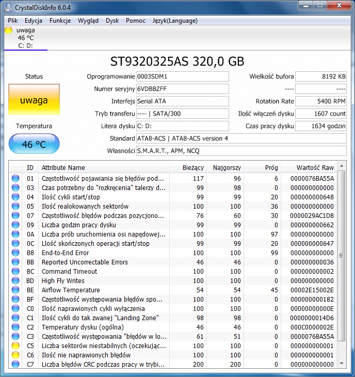Viewport: 355px width, 377px height.
Task: Open the Funkcje menu
Action: click(60, 21)
